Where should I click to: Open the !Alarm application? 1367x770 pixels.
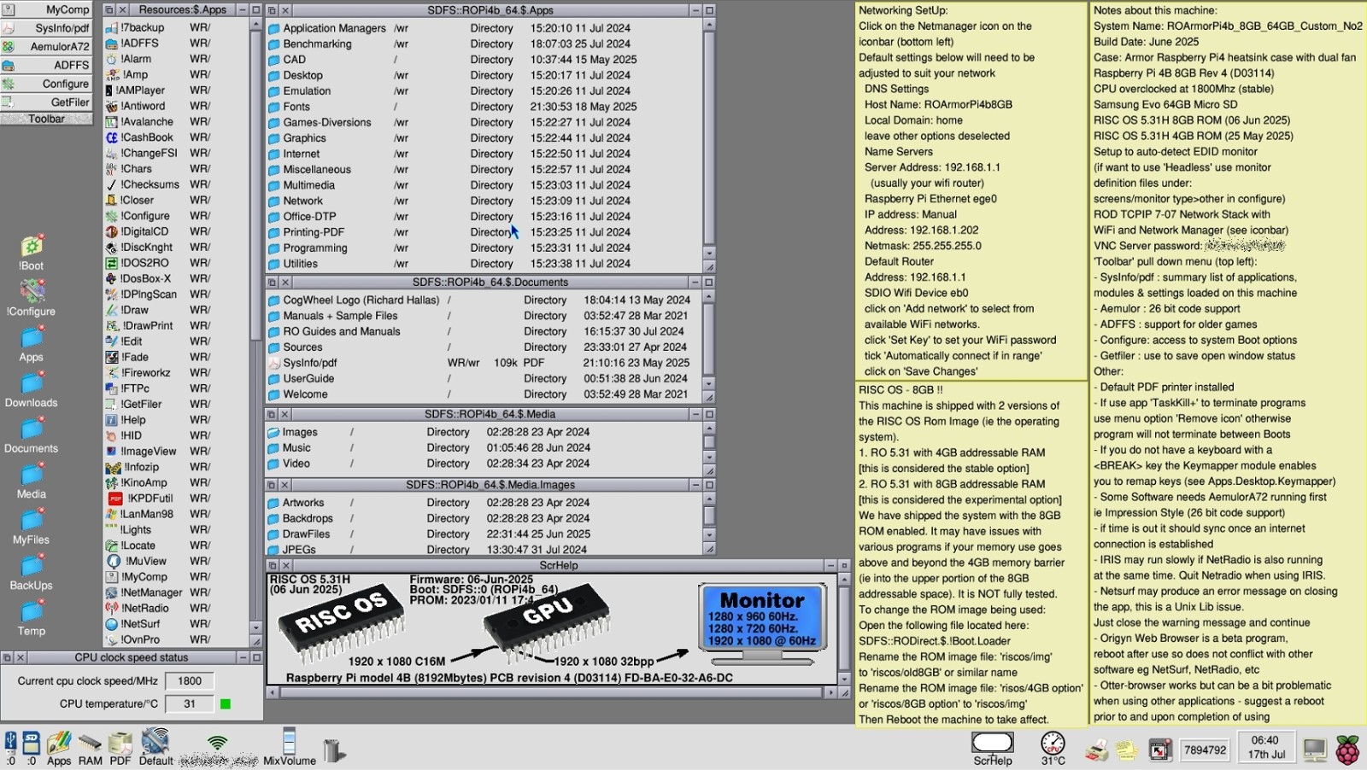click(128, 59)
